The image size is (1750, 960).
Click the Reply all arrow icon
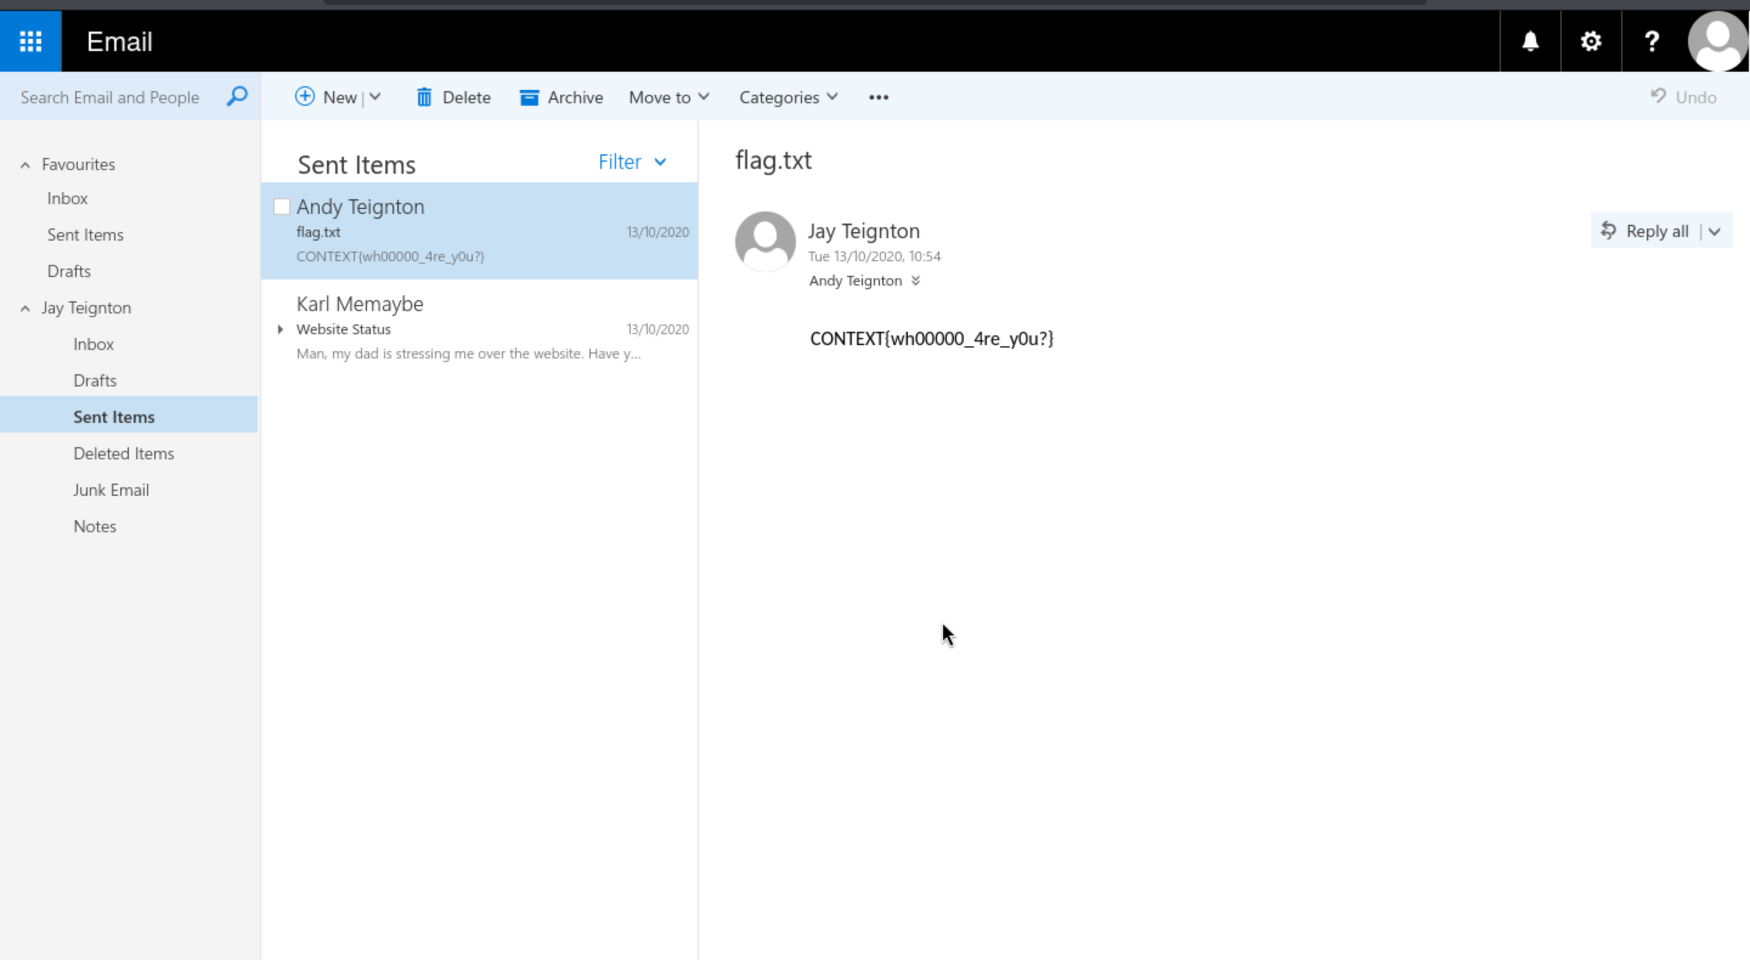(1608, 230)
